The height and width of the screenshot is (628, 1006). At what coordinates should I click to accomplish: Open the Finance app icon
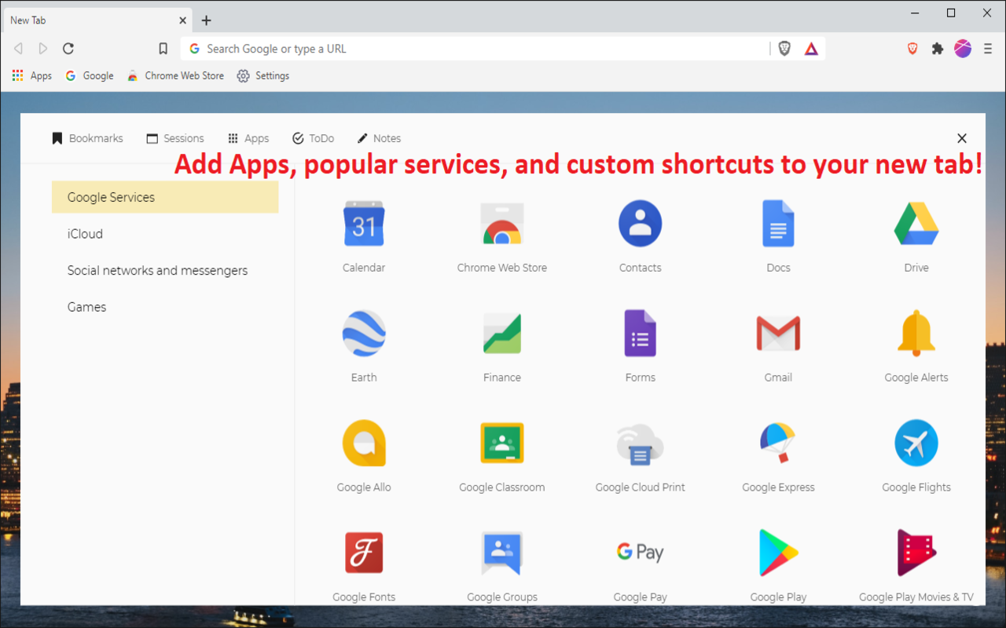click(x=502, y=334)
